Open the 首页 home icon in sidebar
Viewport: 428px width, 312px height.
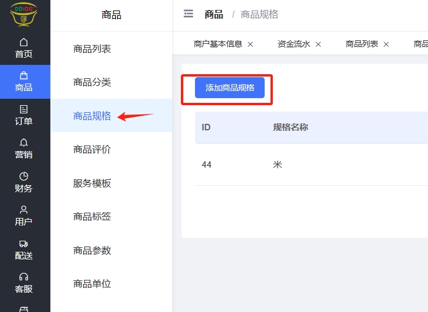click(24, 42)
